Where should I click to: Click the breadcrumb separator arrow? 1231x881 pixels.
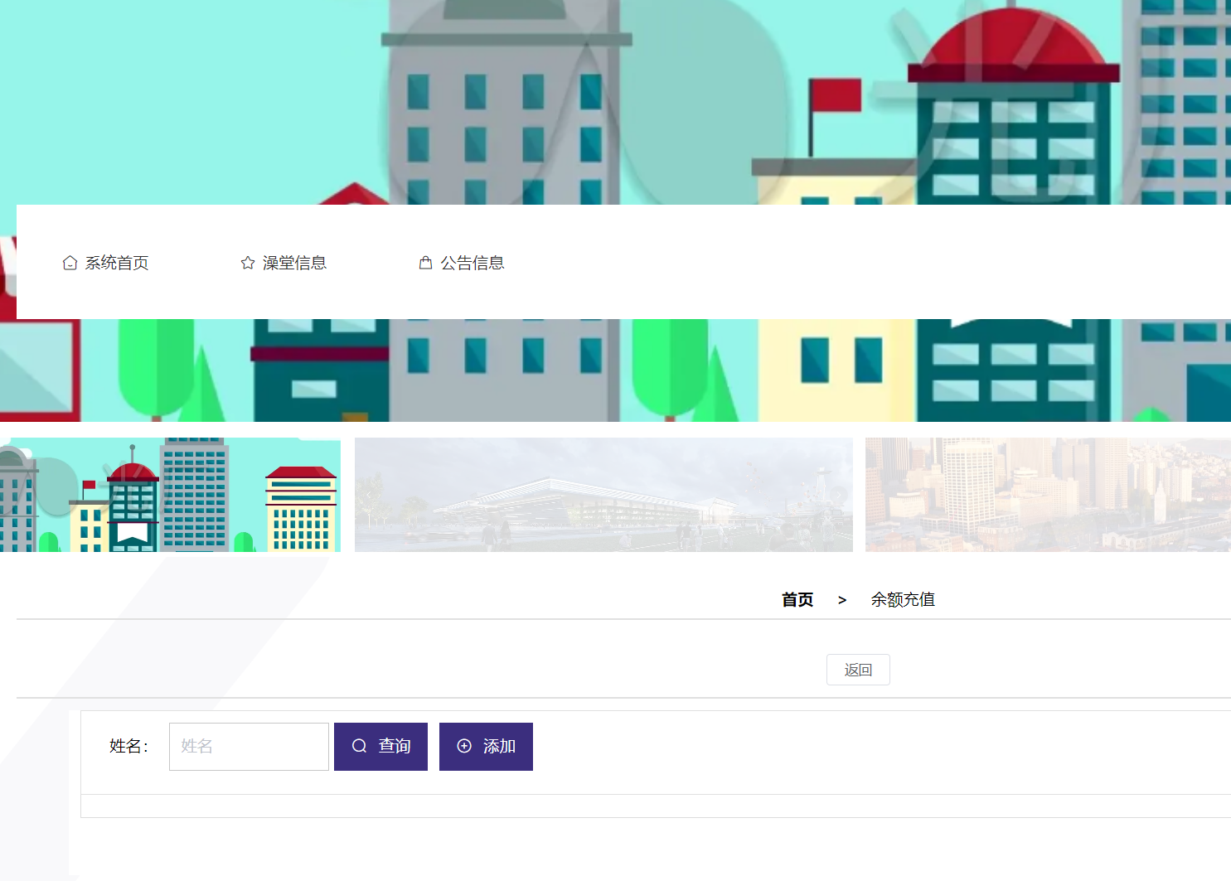[842, 599]
